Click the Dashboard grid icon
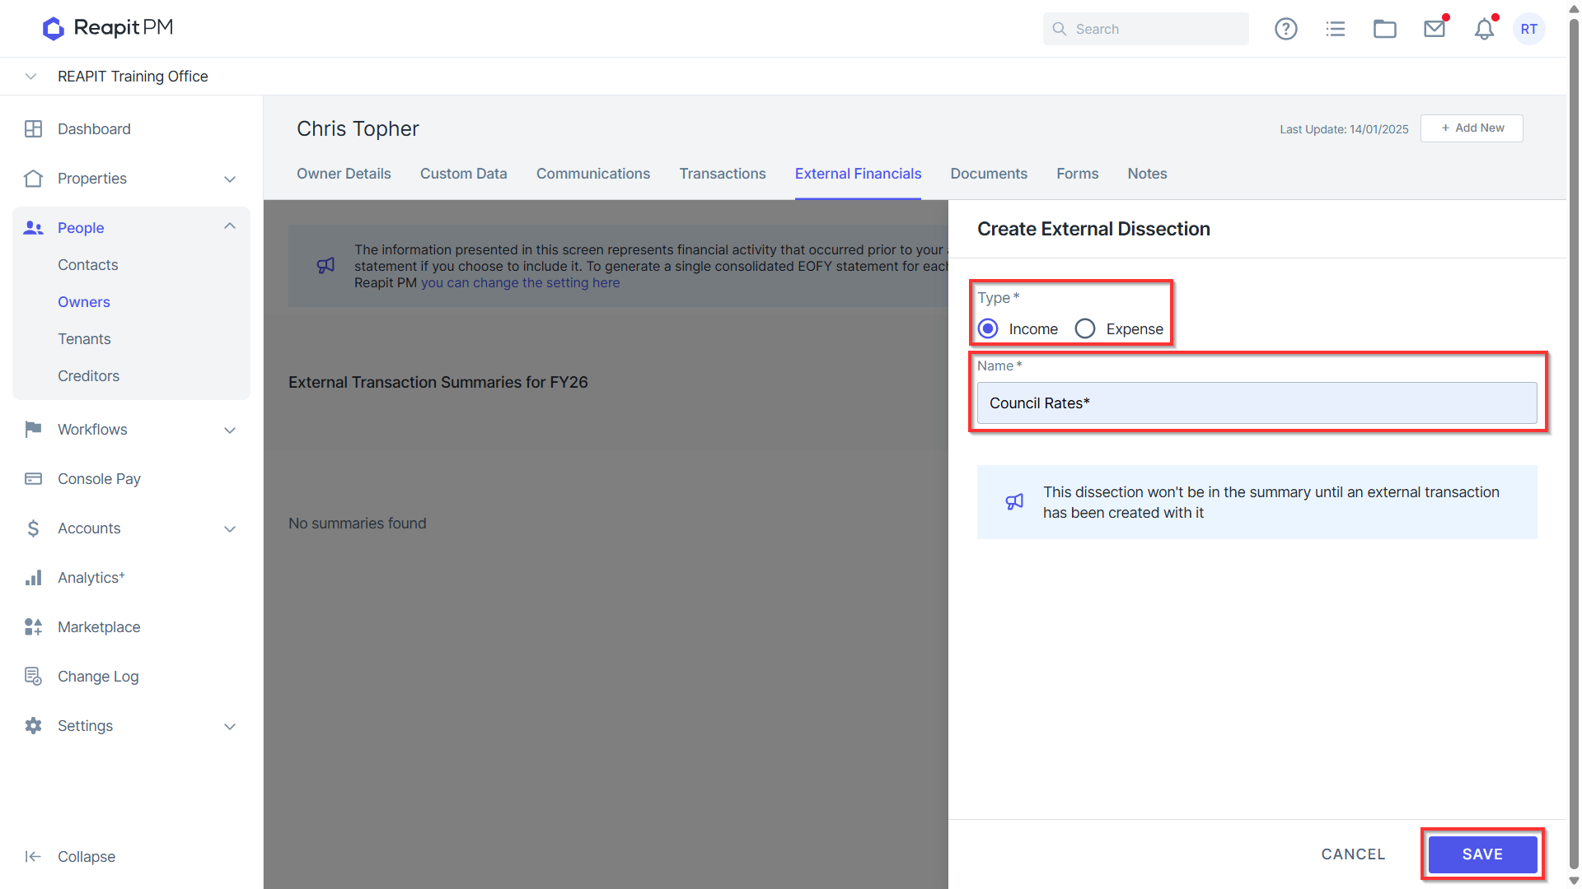 click(x=34, y=129)
